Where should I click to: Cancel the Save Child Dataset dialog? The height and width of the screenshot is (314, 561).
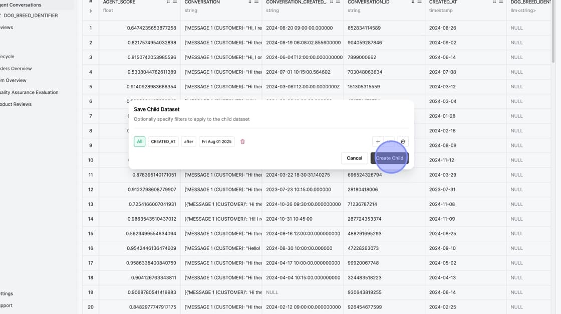click(x=354, y=158)
